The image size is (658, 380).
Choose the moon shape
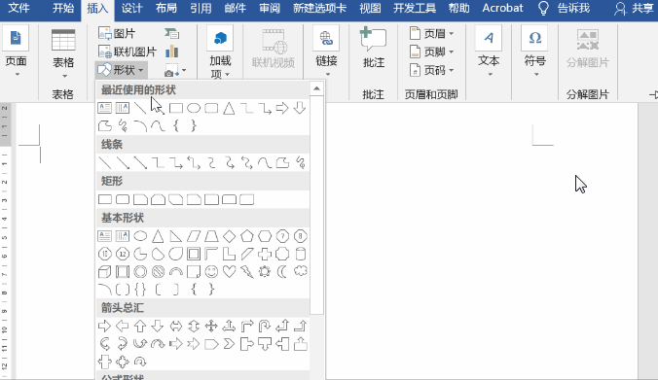pos(282,271)
